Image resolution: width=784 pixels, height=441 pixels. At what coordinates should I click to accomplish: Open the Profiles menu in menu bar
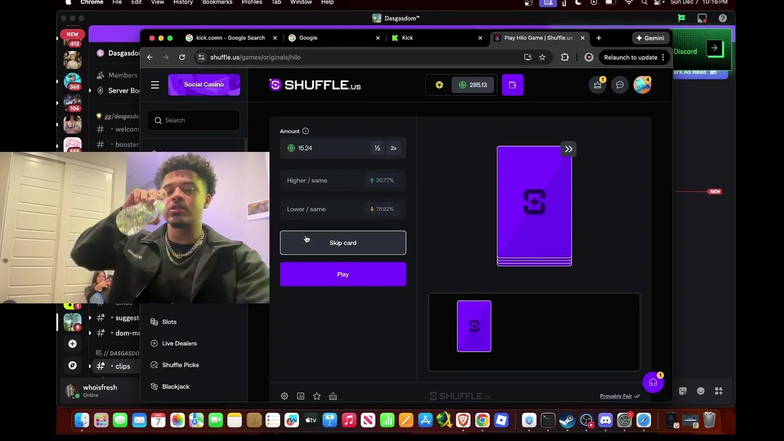pos(252,2)
